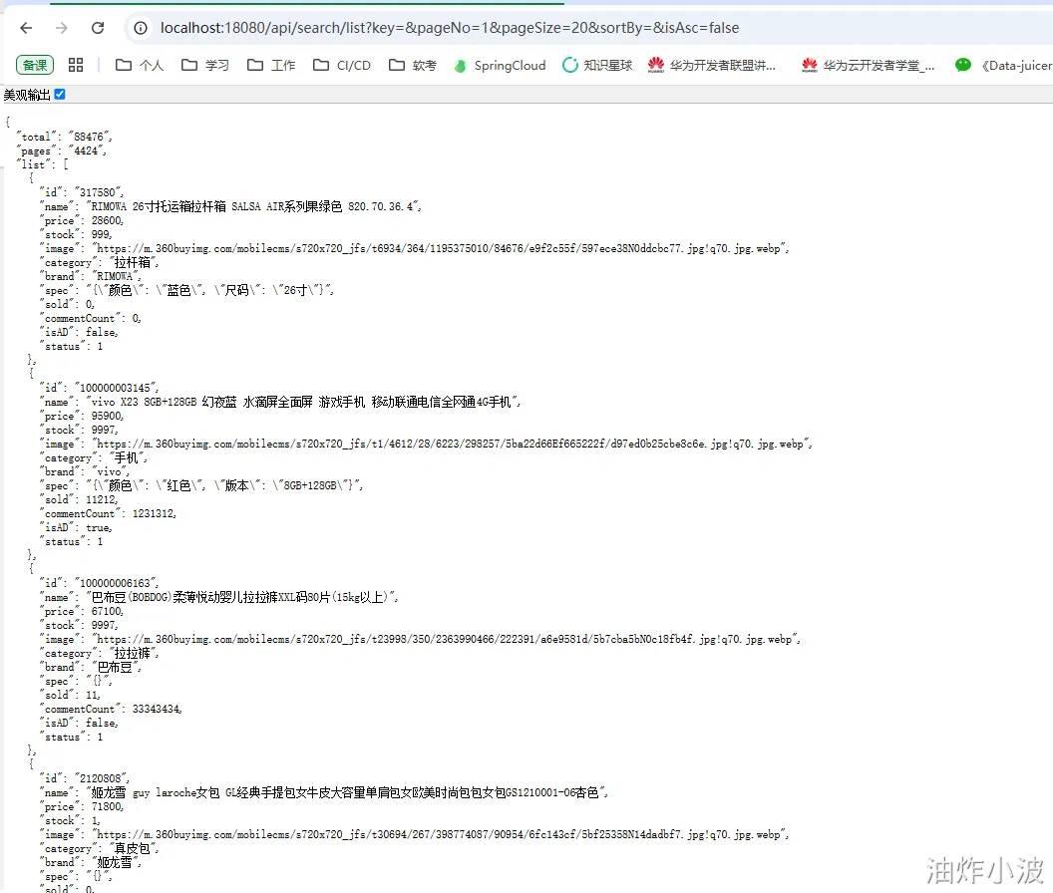The image size is (1053, 893).
Task: Click the pages value "4424"
Action: (x=87, y=151)
